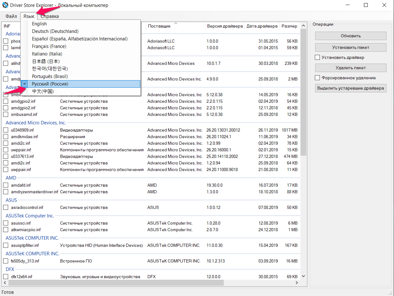Click the AMD group header
The width and height of the screenshot is (394, 296).
point(11,178)
